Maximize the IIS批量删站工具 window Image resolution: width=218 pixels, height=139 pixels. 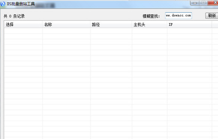tap(203, 3)
